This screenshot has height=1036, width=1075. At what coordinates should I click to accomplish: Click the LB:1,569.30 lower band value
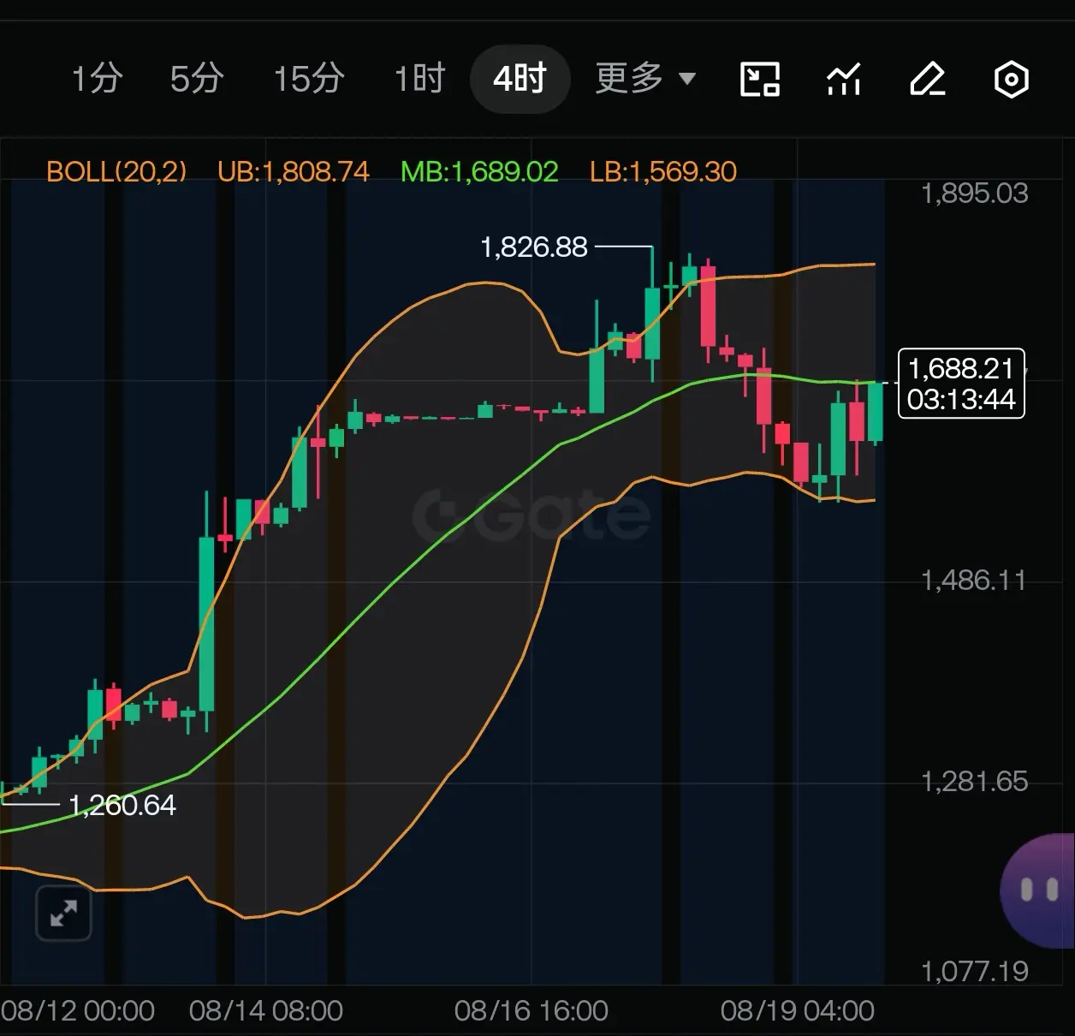tap(663, 171)
